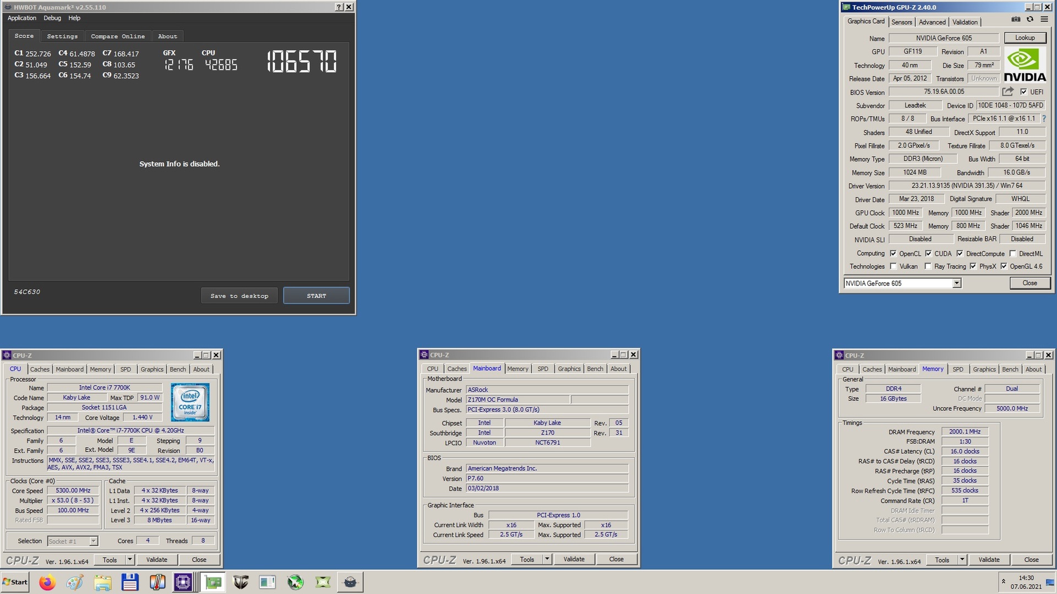Toggle the OpenGL 4.6 checkbox

tap(1004, 266)
